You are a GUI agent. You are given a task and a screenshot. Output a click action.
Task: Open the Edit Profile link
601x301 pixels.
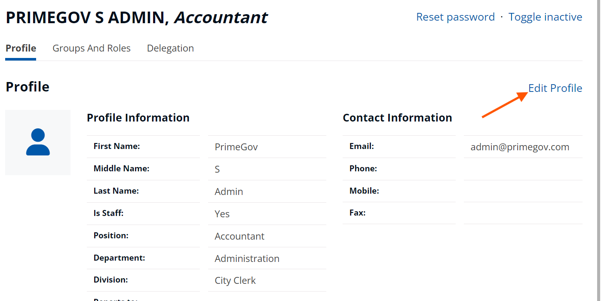tap(555, 88)
